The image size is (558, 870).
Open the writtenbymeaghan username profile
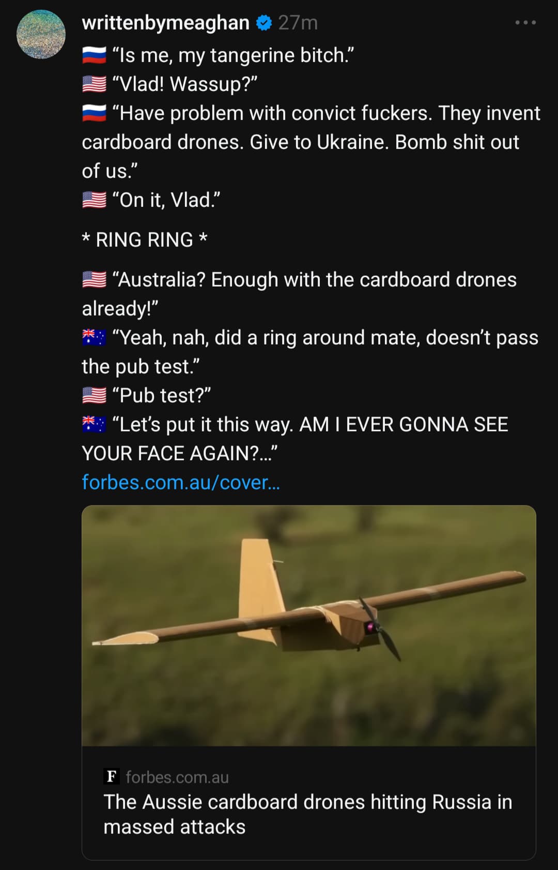click(165, 23)
